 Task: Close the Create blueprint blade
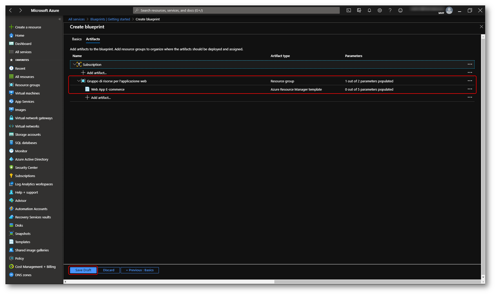pyautogui.click(x=481, y=27)
